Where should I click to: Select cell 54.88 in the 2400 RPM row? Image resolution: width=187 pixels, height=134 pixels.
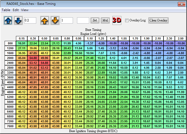tap(44, 63)
